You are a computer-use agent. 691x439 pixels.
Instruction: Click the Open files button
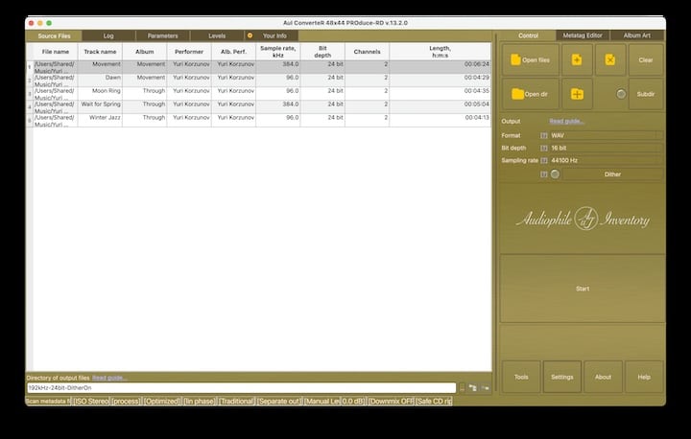click(531, 59)
